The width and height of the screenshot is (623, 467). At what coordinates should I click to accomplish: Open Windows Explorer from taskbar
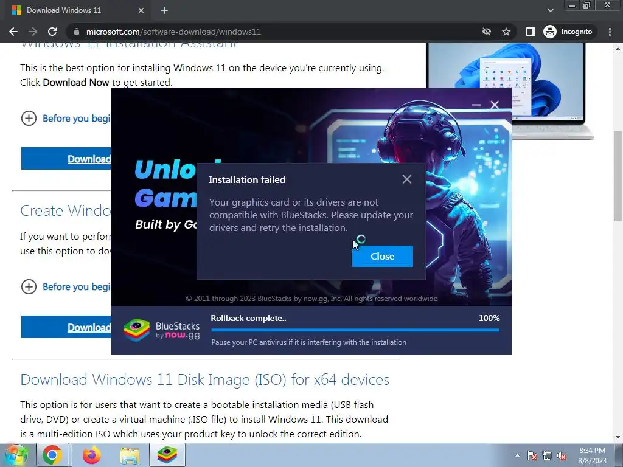point(130,455)
